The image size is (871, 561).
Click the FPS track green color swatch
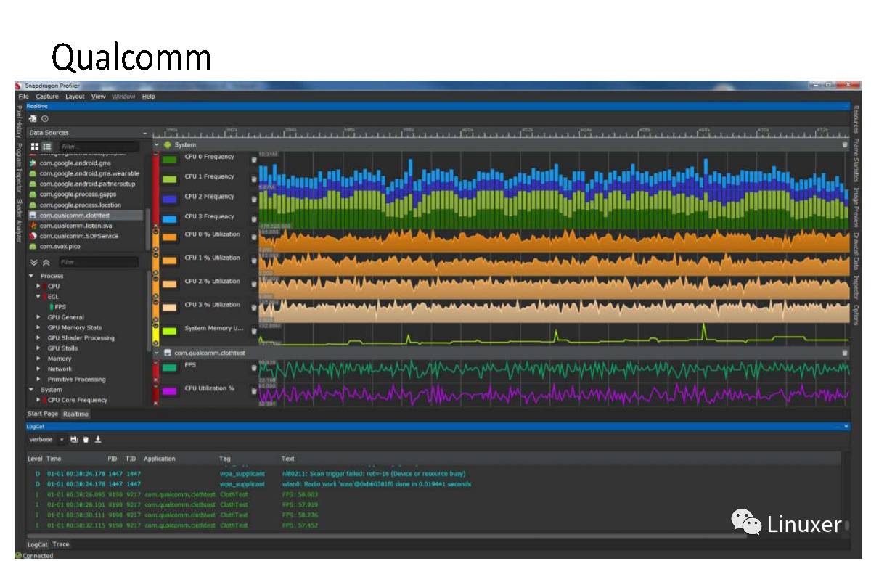coord(170,368)
